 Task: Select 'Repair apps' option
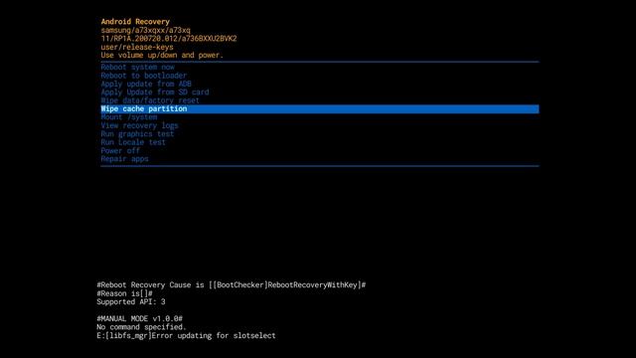(124, 159)
